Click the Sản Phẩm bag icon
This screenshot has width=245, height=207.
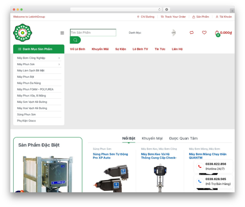pyautogui.click(x=194, y=17)
